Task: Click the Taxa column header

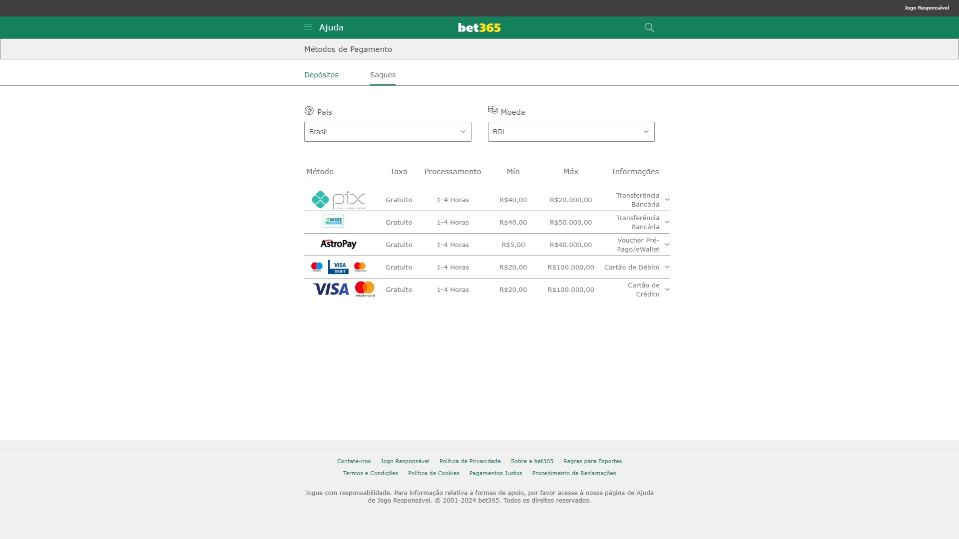Action: pyautogui.click(x=399, y=172)
